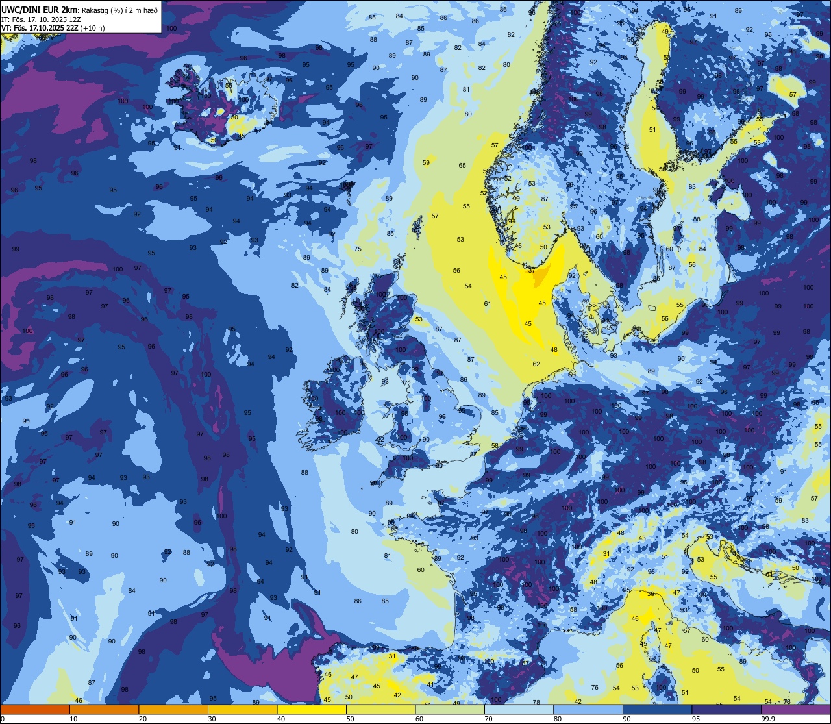
Task: Click the orange 10–20 legend swatch
Action: pyautogui.click(x=104, y=710)
